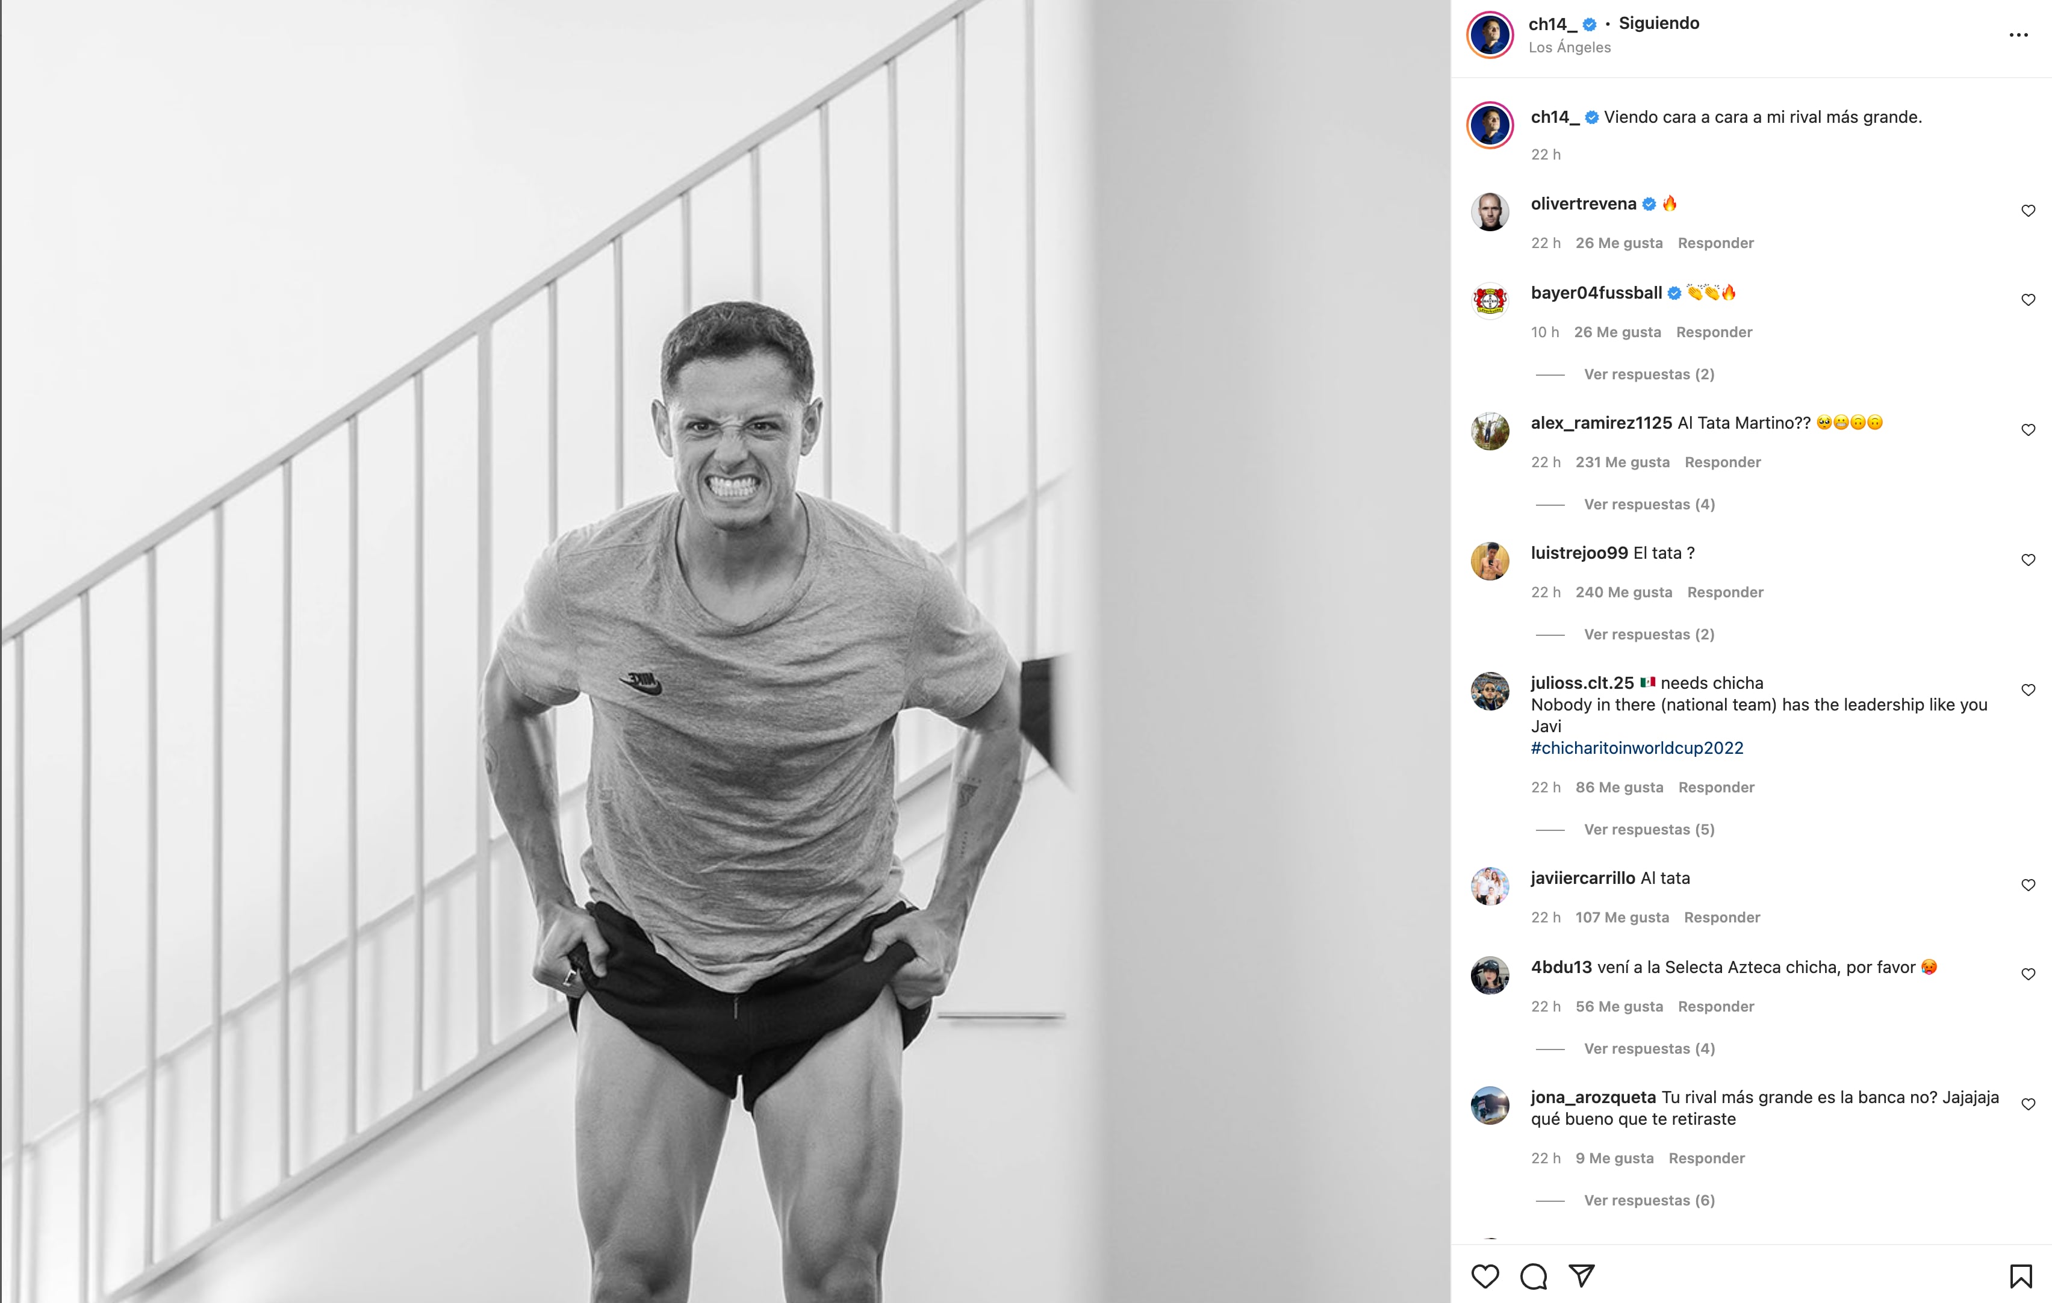Open the #chicharitoinworldcup2022 hashtag
Viewport: 2052px width, 1303px height.
[1636, 747]
